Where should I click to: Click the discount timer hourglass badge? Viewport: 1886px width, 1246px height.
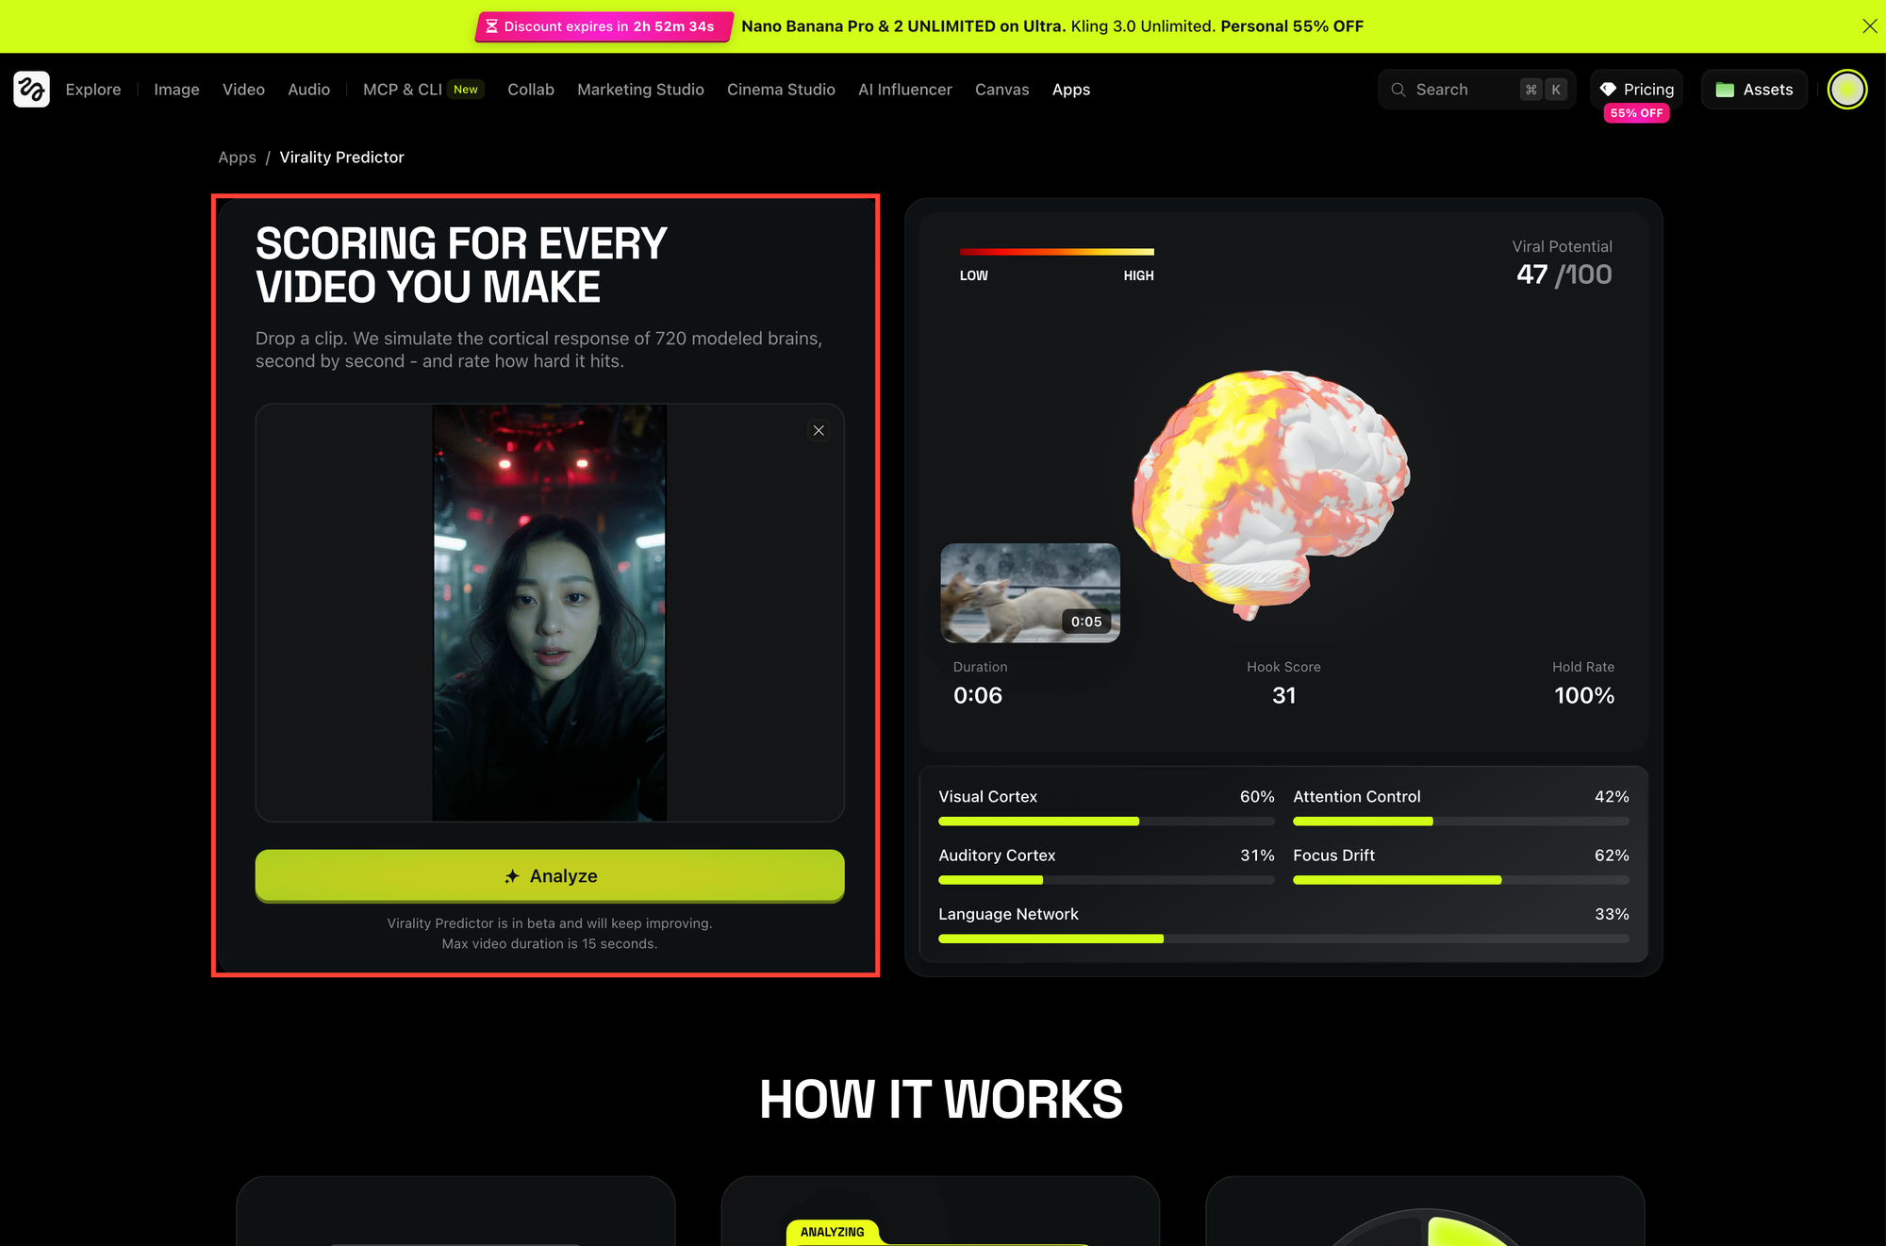(x=604, y=26)
